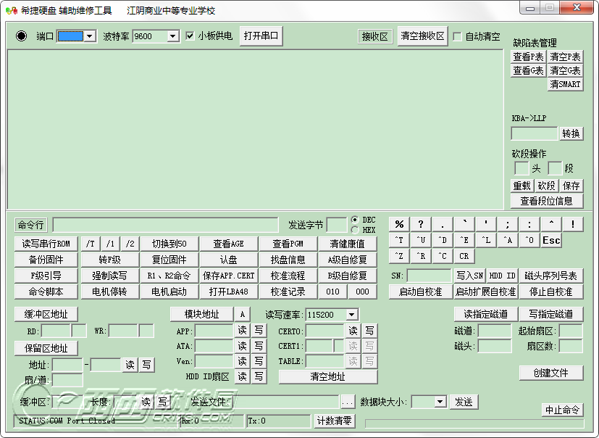This screenshot has height=438, width=599.
Task: Expand the 波特率 baud rate dropdown
Action: [172, 36]
